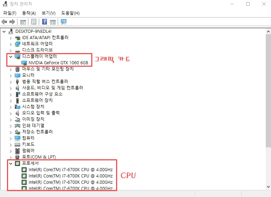Screen dimensions: 271x197
Task: Click the 프로세서 chip icon
Action: (x=17, y=163)
